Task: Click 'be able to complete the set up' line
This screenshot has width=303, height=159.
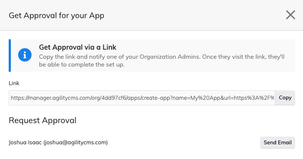Action: click(x=82, y=65)
